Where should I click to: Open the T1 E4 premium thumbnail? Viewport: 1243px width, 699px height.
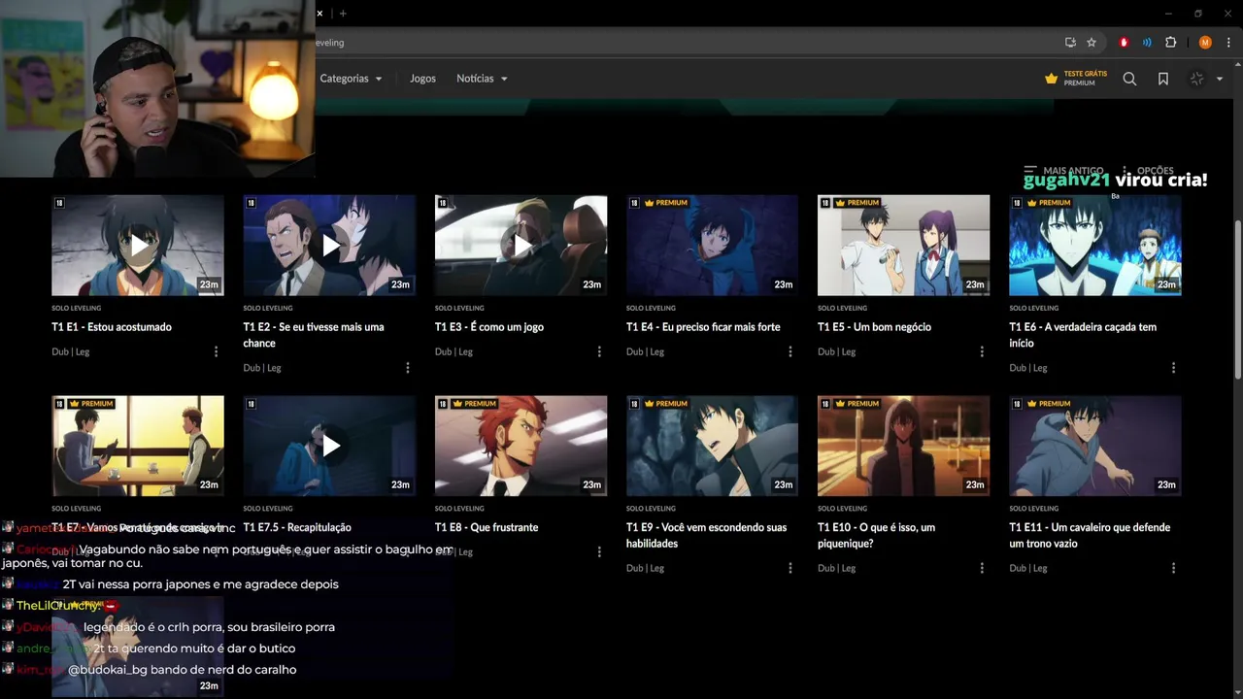click(x=713, y=246)
